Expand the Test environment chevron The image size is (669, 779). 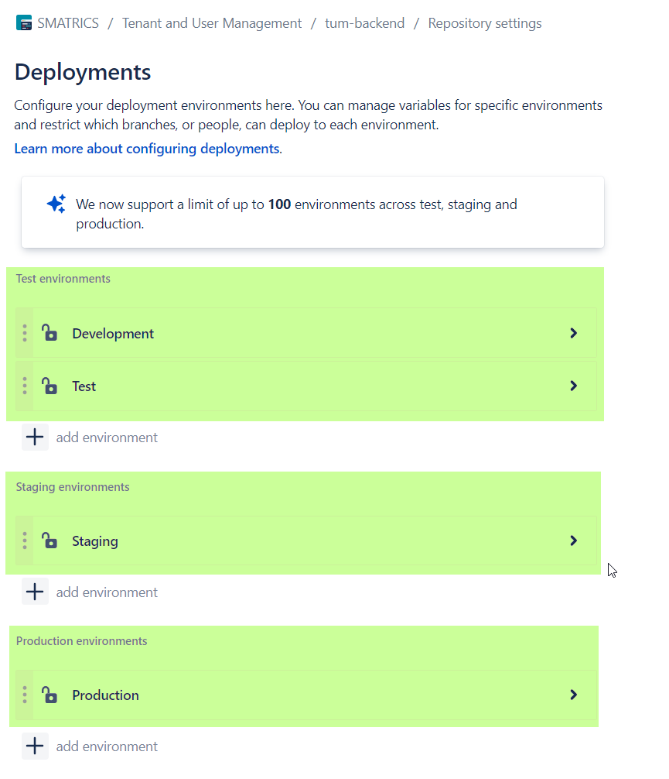pos(573,386)
